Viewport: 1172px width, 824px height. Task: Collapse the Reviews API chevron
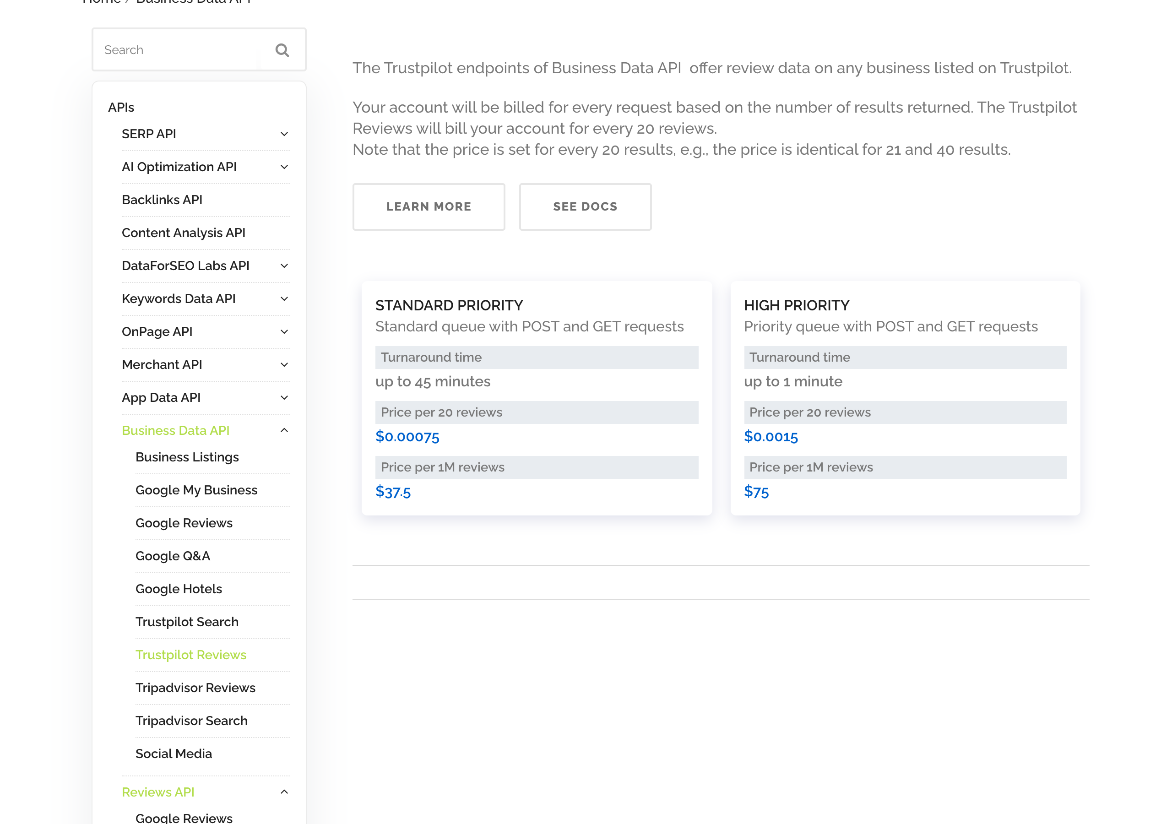[284, 792]
